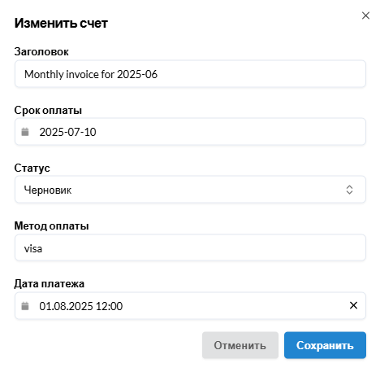
Task: Click the Заголовок label
Action: coord(41,51)
